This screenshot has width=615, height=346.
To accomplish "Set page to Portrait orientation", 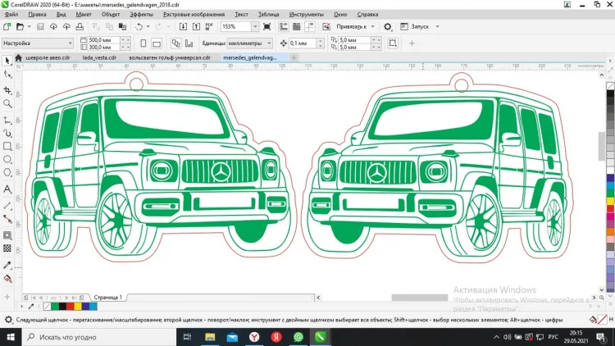I will pyautogui.click(x=143, y=43).
